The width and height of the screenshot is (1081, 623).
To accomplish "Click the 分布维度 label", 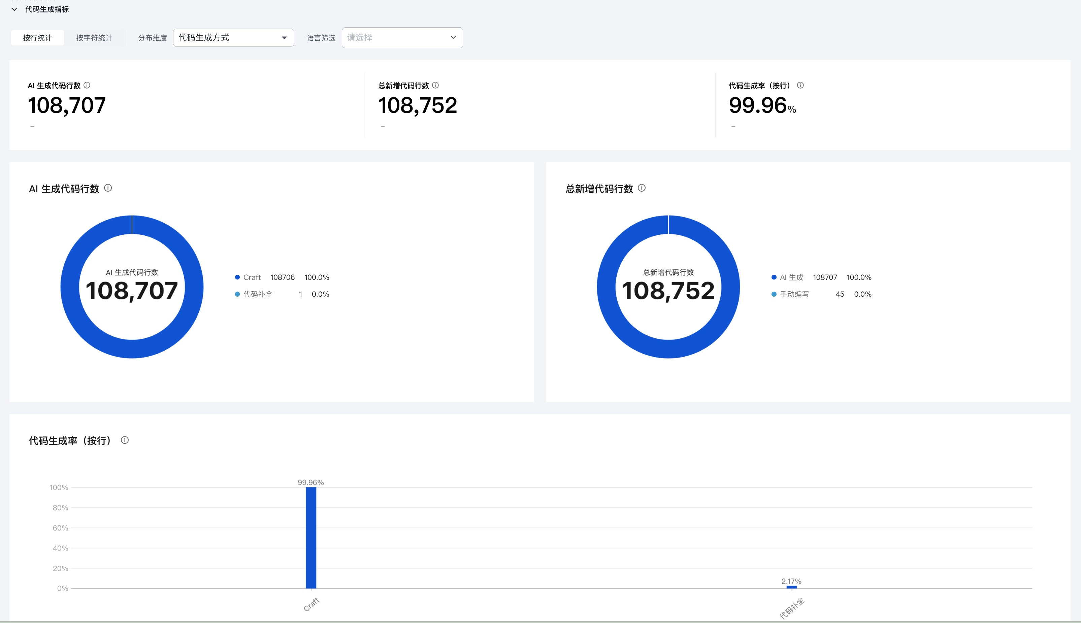I will tap(152, 38).
